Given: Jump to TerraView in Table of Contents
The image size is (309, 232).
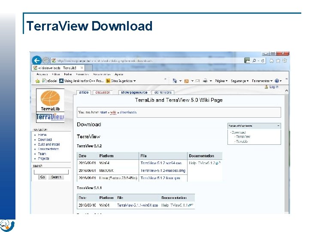Looking at the screenshot, I should [x=243, y=137].
